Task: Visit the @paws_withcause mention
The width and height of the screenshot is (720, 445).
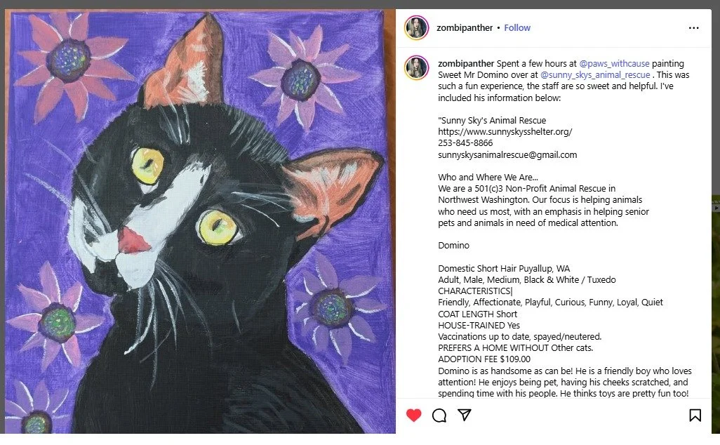Action: 615,63
